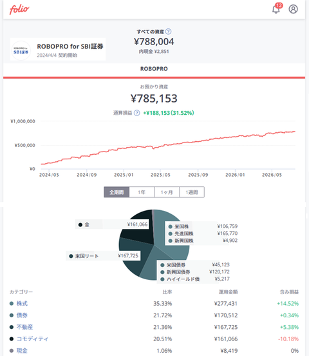Click the ROBOPRO SBI証券 logo thumbnail
The height and width of the screenshot is (356, 309).
[21, 50]
